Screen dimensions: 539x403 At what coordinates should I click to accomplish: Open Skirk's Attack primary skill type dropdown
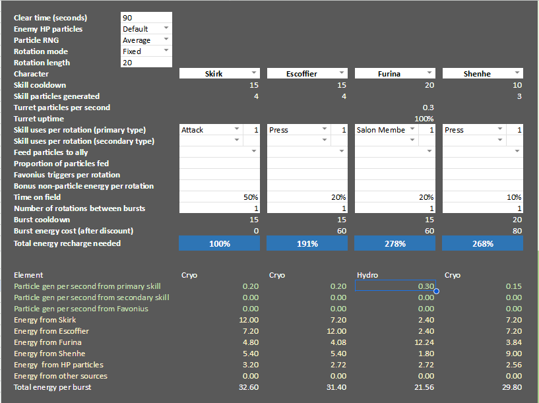pyautogui.click(x=236, y=129)
